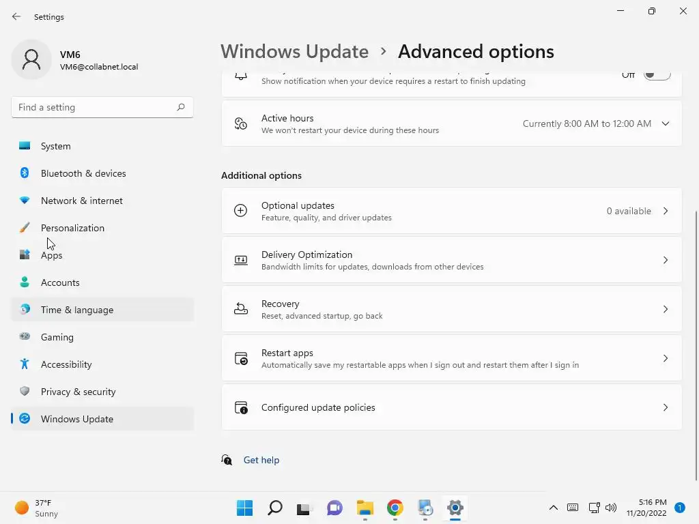Image resolution: width=699 pixels, height=524 pixels.
Task: Select Network & internet in the sidebar
Action: (x=102, y=201)
